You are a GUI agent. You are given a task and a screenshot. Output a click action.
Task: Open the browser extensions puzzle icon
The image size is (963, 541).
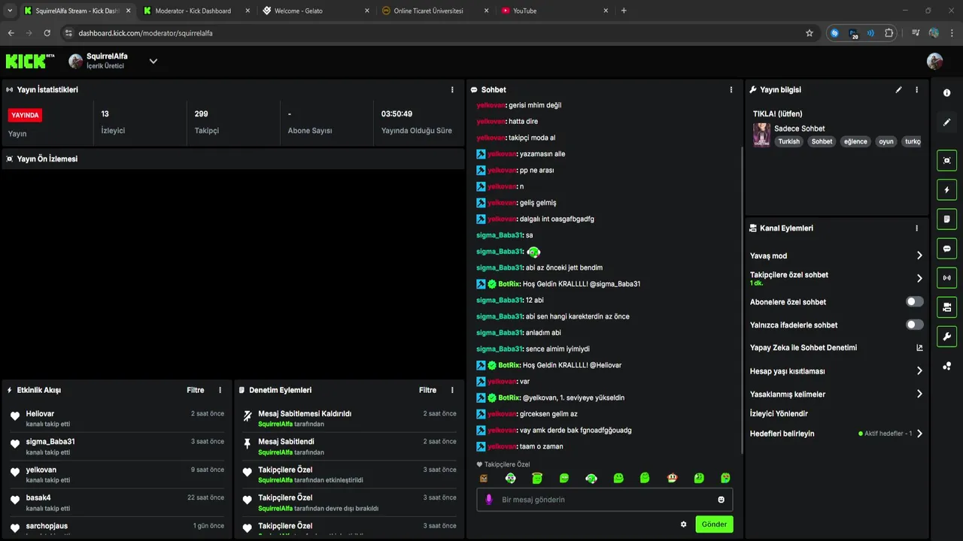coord(889,33)
